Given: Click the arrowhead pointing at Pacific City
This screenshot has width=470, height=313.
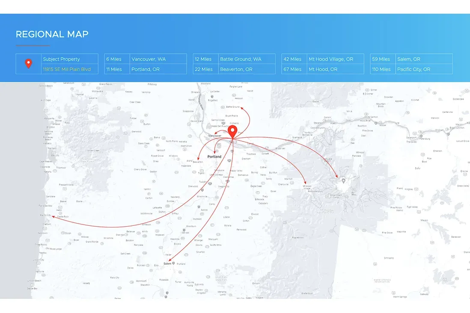Looking at the screenshot, I should coord(53,216).
